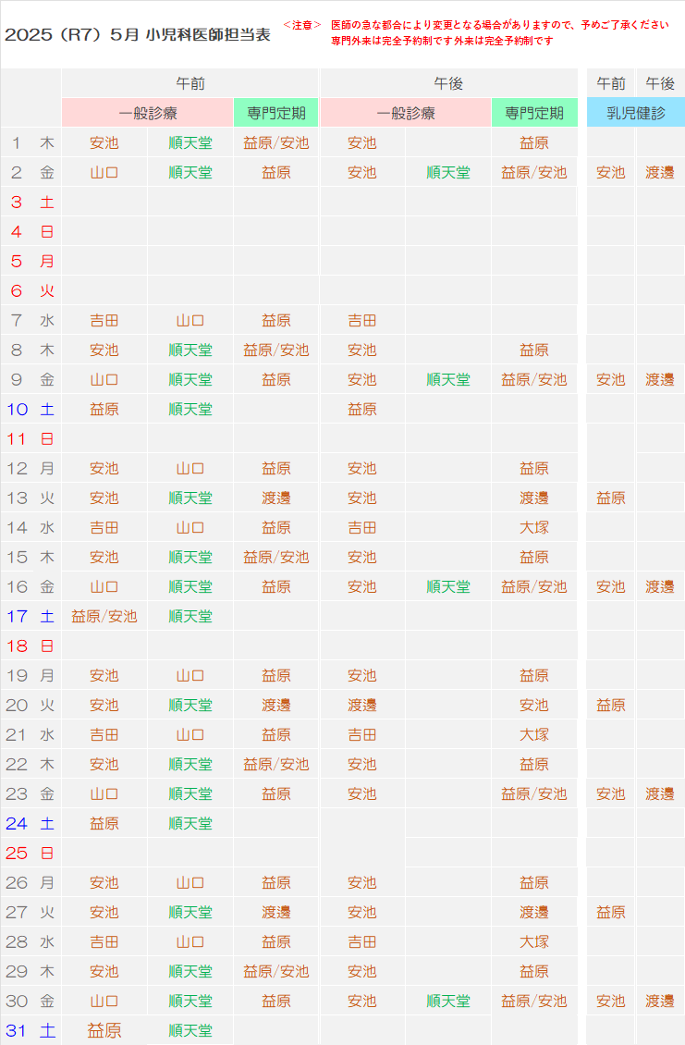Click 益原 in 乳児健診 on May 13
The width and height of the screenshot is (685, 1045).
pos(610,498)
